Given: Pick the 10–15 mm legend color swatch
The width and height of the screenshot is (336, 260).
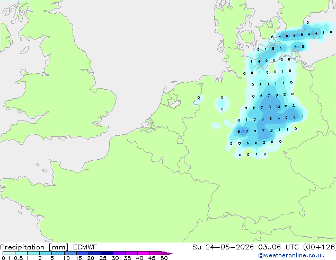Looking at the screenshot, I should tap(70, 253).
